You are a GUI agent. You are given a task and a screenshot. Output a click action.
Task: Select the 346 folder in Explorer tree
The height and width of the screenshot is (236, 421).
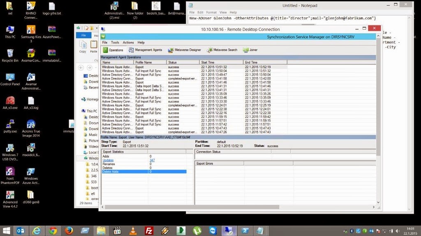91,176
